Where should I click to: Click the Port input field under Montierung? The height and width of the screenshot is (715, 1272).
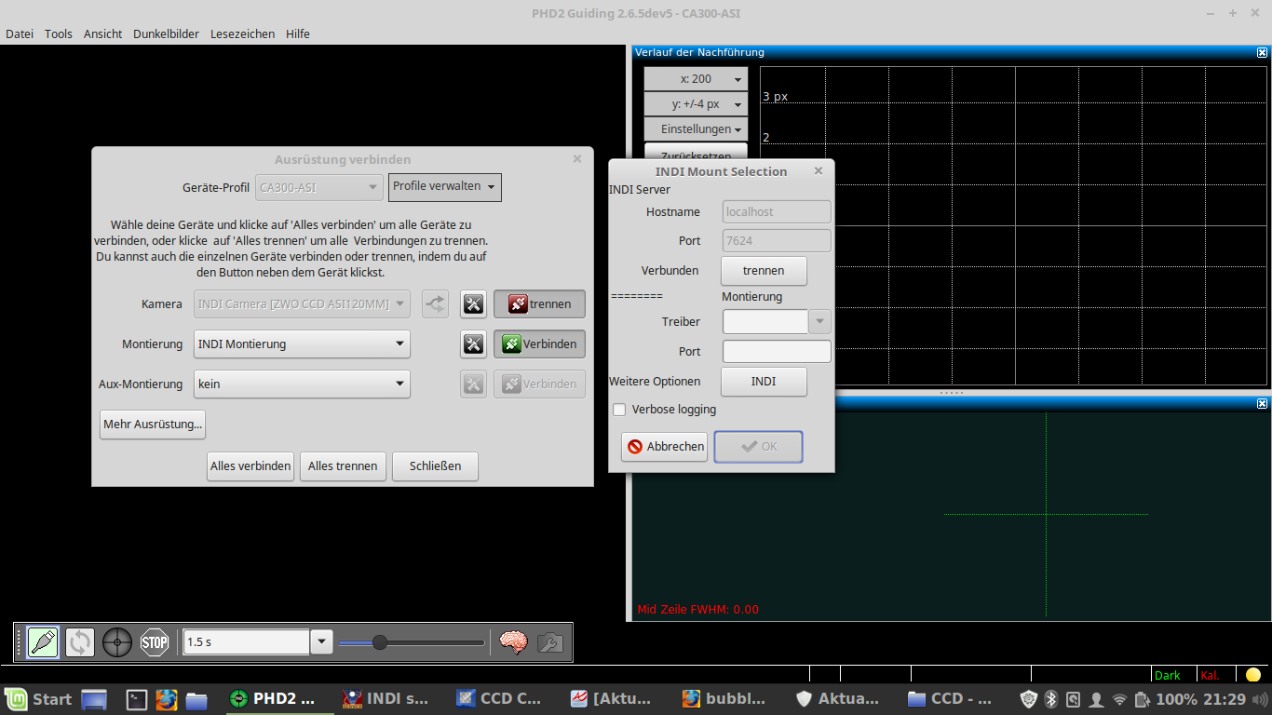777,351
